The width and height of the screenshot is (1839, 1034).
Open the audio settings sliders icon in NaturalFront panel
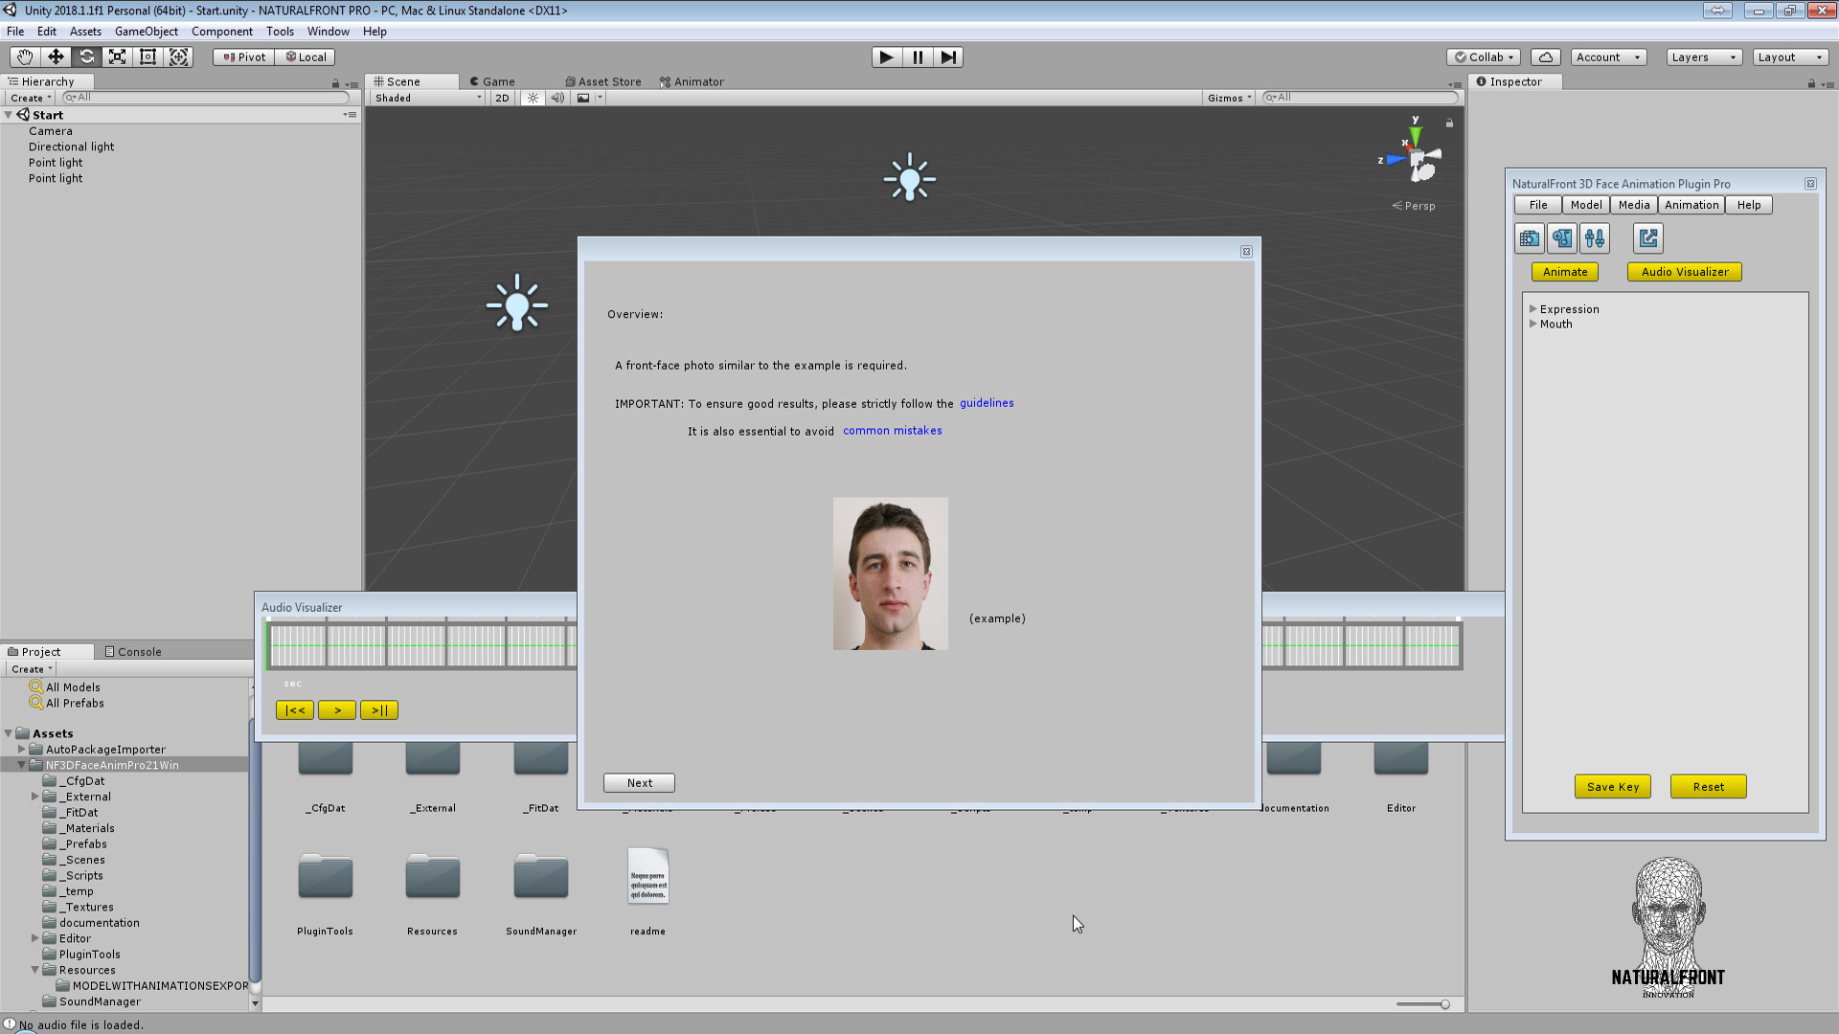point(1595,237)
